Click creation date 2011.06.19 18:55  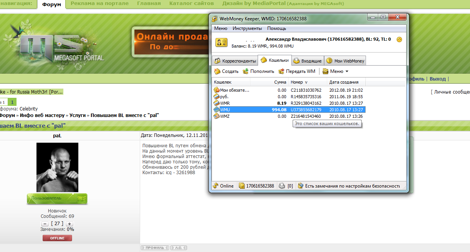coord(346,97)
